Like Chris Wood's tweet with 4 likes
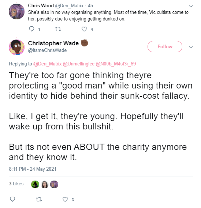The height and width of the screenshot is (208, 201). [x=84, y=29]
